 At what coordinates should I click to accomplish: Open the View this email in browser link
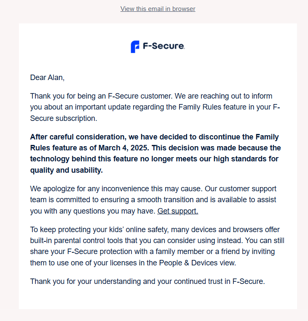point(158,9)
